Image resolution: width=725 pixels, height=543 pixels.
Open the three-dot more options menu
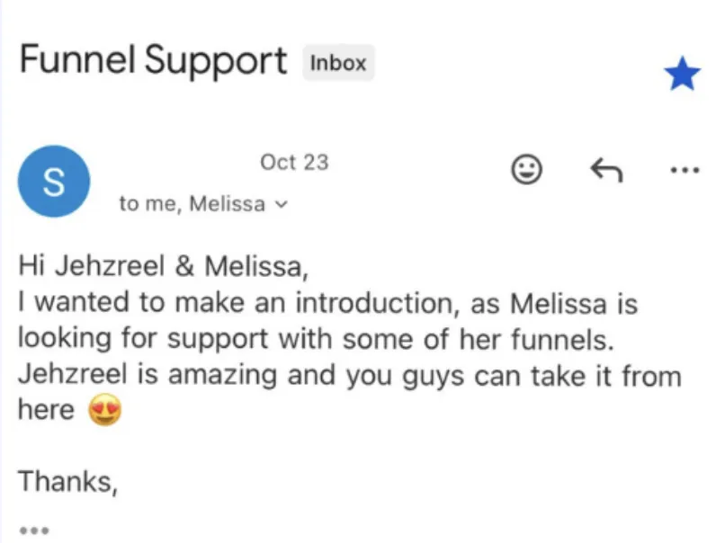coord(684,169)
